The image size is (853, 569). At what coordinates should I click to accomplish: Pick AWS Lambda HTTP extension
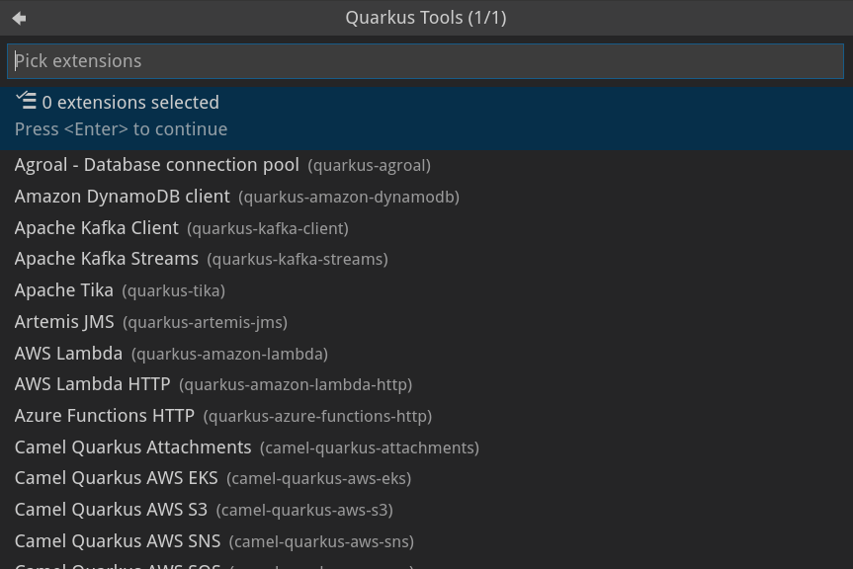tap(93, 384)
